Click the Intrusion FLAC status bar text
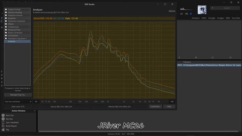The image size is (242, 136). [121, 134]
